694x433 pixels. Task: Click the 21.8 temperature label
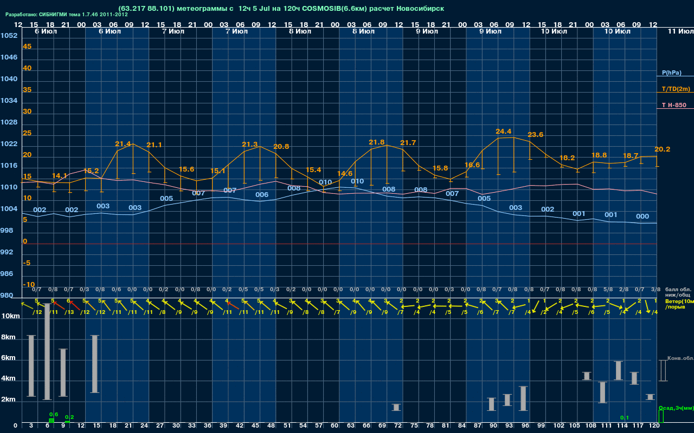(x=377, y=142)
